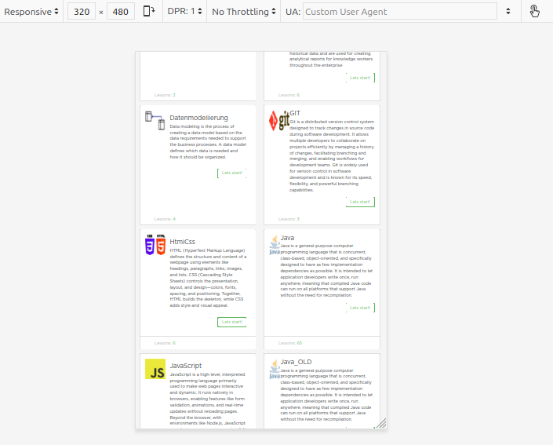Click "Lets start!" in the Datenmodellierung card

232,173
